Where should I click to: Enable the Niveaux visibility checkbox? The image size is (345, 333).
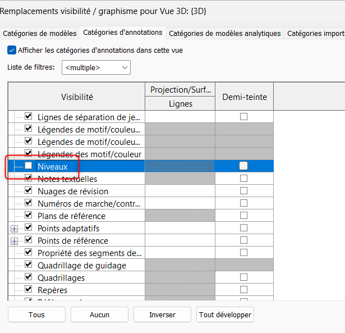tap(29, 166)
